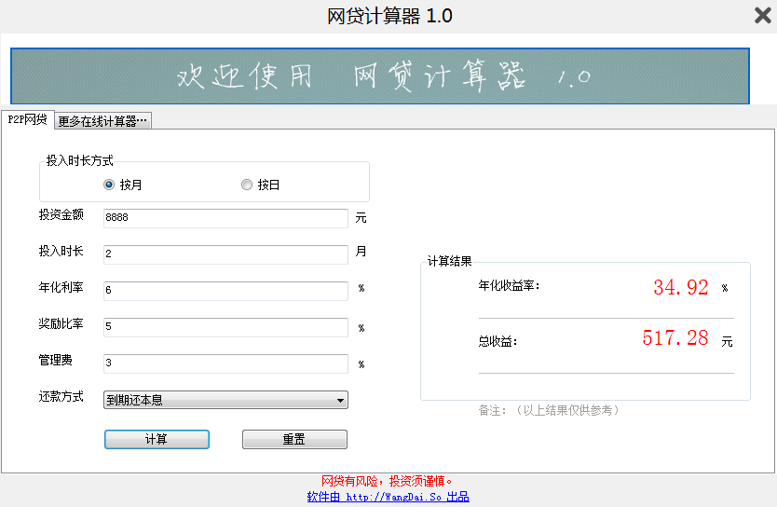Click the 备注 note text

(x=549, y=410)
